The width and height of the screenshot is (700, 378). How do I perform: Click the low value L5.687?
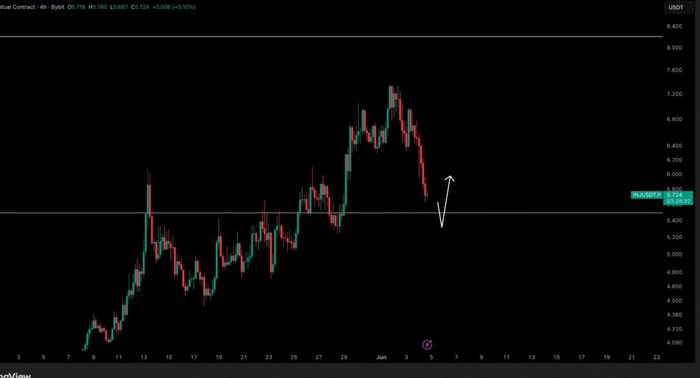coord(119,7)
